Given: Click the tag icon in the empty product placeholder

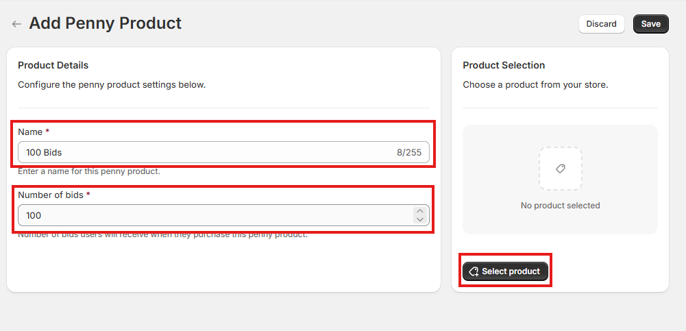Looking at the screenshot, I should tap(560, 169).
